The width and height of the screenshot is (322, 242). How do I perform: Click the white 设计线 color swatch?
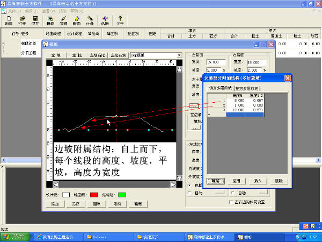[66, 195]
